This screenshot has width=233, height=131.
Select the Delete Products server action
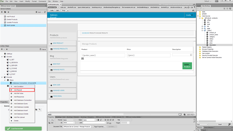point(12,19)
